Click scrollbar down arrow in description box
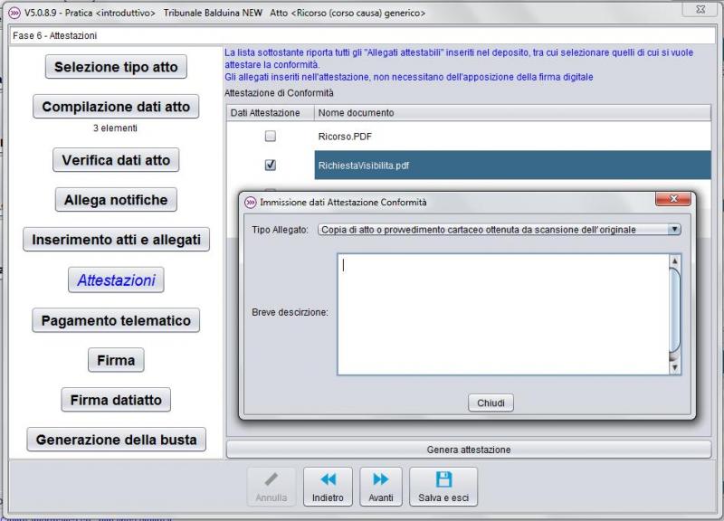This screenshot has width=724, height=521. coord(674,368)
